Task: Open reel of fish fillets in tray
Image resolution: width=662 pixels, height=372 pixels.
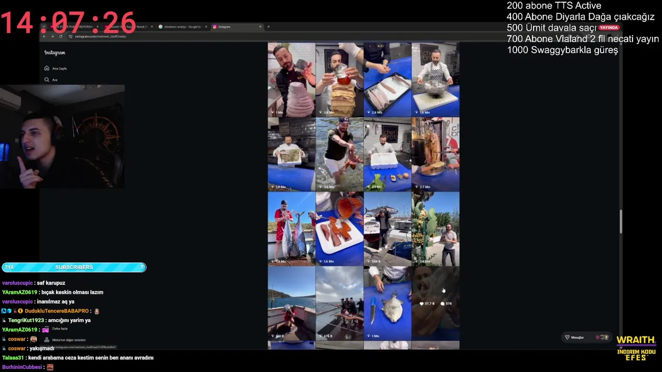Action: tap(387, 80)
